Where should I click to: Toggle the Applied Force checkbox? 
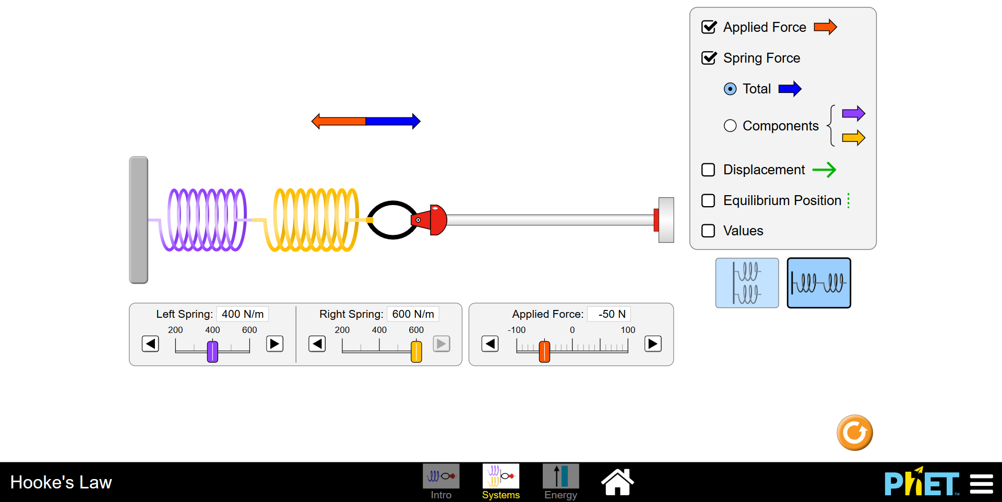click(709, 27)
